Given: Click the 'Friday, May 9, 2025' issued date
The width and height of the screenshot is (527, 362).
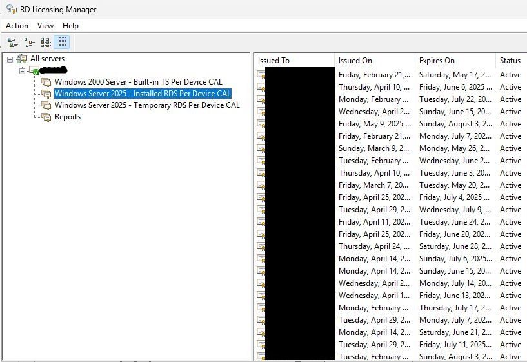Looking at the screenshot, I should click(x=374, y=124).
